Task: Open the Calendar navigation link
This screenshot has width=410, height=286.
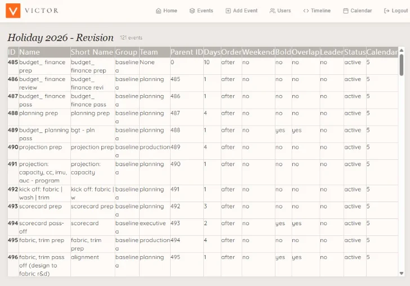Action: coord(358,11)
